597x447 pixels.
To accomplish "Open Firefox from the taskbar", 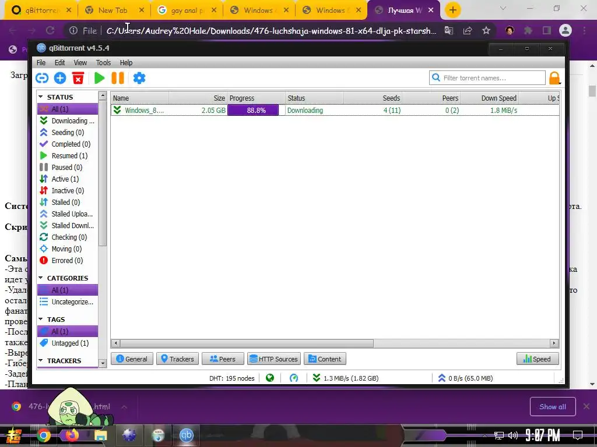I will coord(72,435).
